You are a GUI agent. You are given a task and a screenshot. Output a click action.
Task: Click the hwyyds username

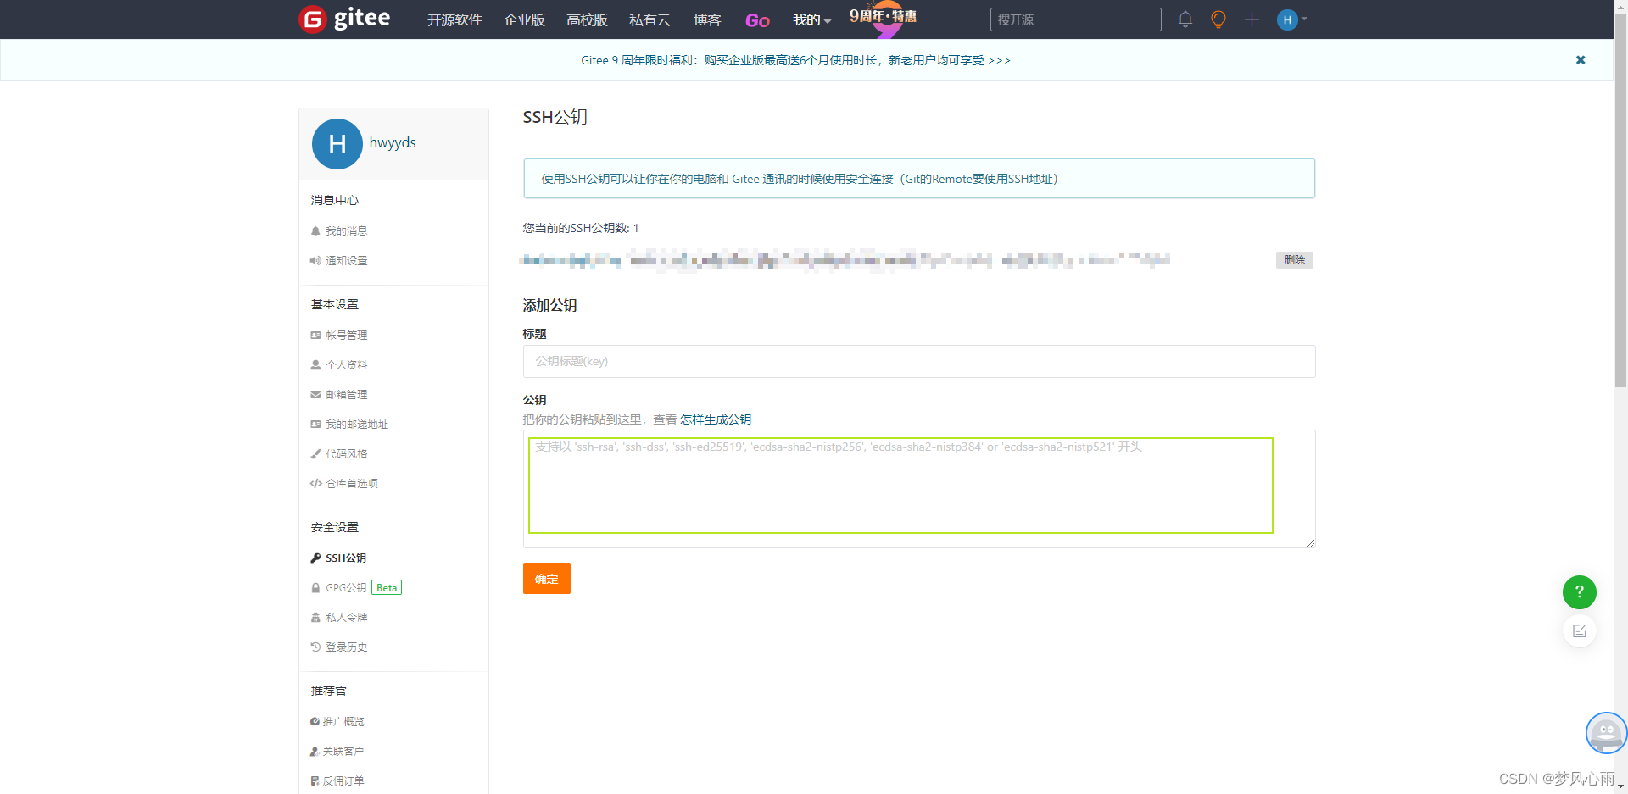[393, 142]
